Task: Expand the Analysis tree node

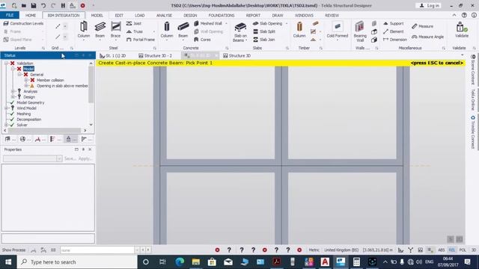Action: click(x=13, y=91)
